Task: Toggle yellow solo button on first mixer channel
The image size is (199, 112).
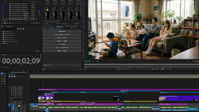Action: (47, 10)
